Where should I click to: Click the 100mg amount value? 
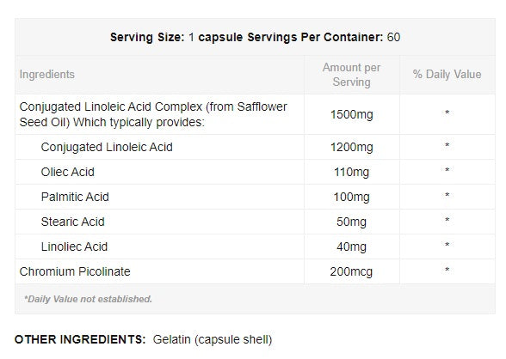click(x=351, y=197)
